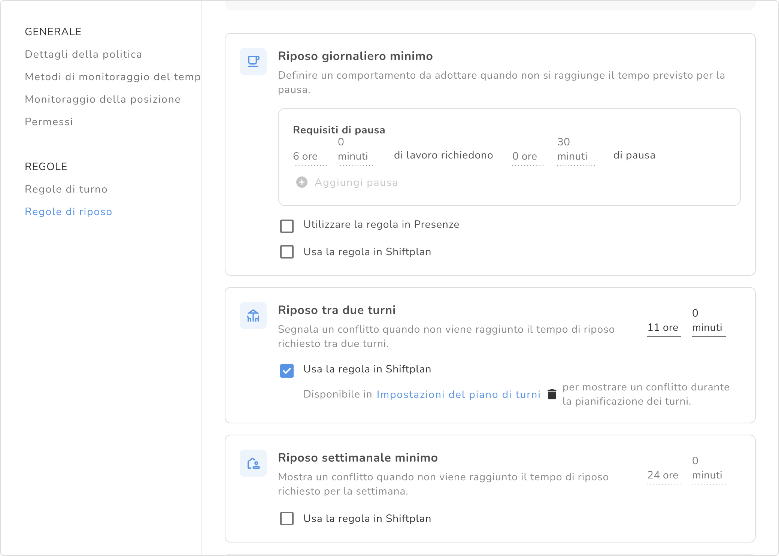Screen dimensions: 779x556
Task: Click Aggiungi pausa to add break
Action: tap(356, 182)
